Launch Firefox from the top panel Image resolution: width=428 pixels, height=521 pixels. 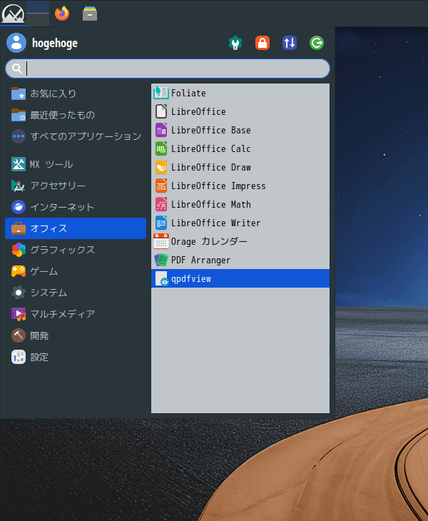[62, 13]
